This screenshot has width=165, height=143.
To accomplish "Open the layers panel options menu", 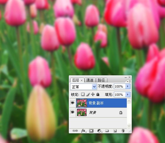I will (x=129, y=81).
